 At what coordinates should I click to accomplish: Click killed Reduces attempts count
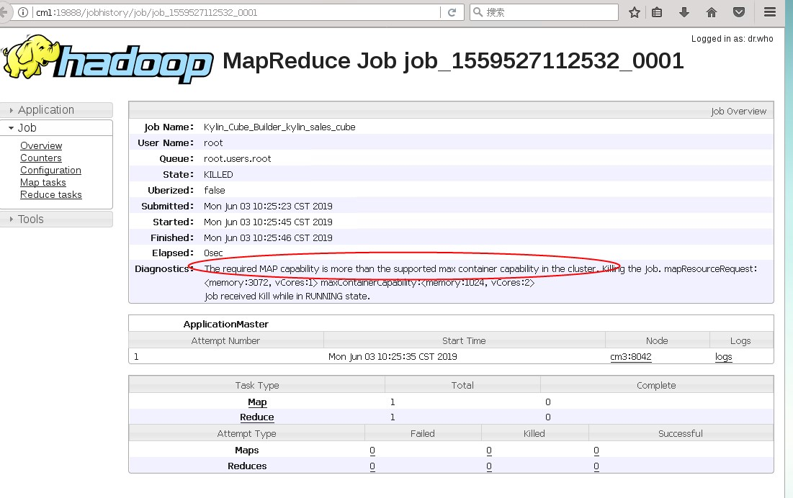[489, 466]
